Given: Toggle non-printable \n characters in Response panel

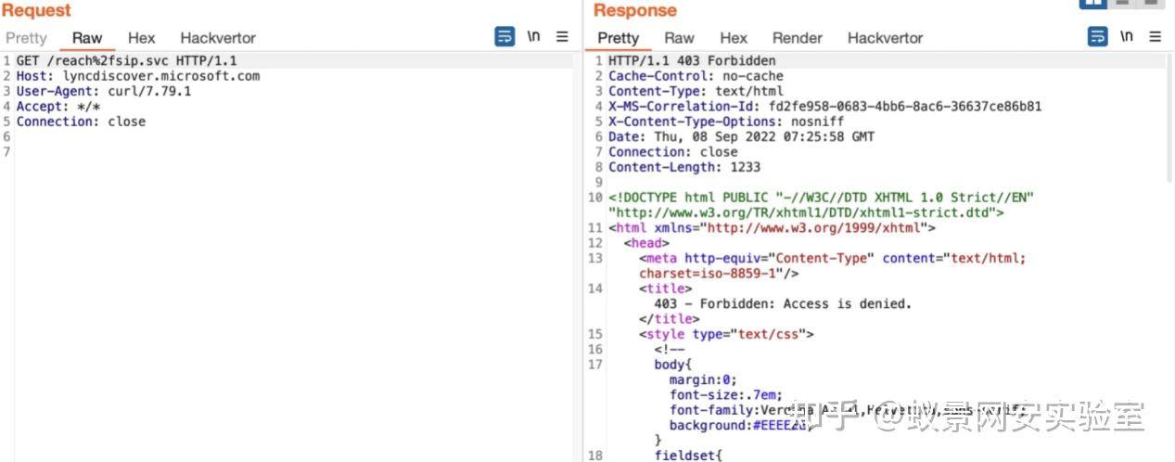Looking at the screenshot, I should [1126, 37].
